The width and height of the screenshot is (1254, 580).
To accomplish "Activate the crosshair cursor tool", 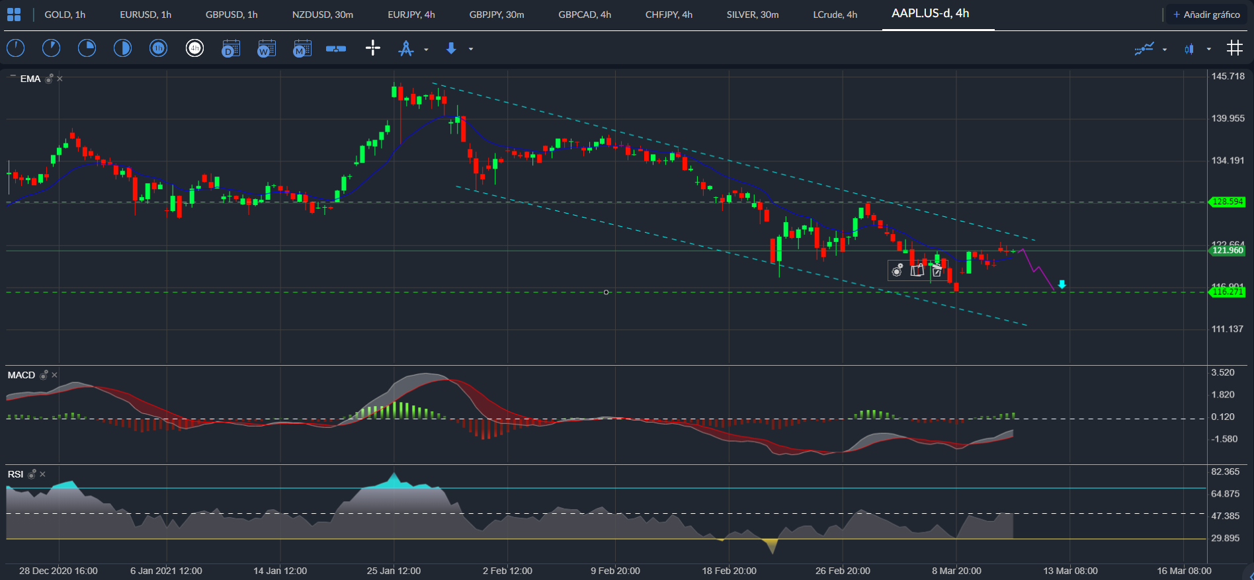I will [373, 48].
